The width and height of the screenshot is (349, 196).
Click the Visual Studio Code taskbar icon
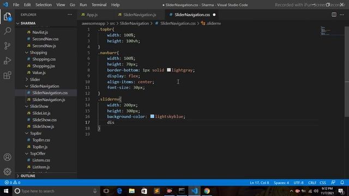coord(194,191)
